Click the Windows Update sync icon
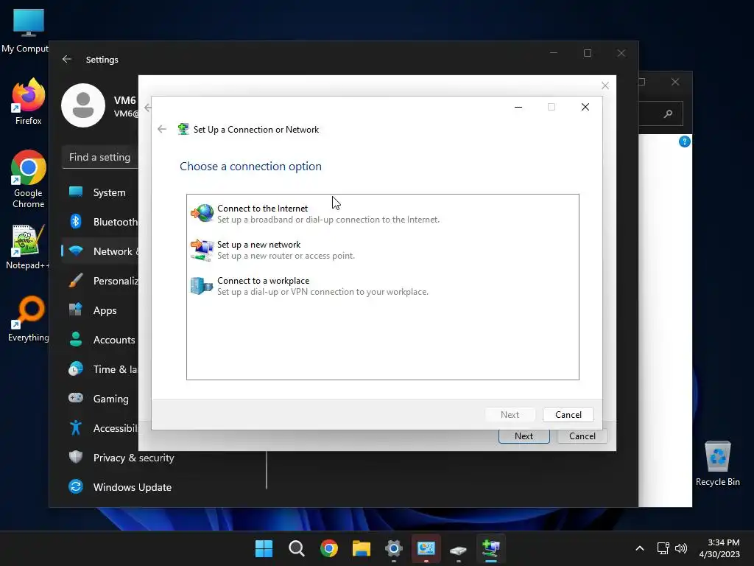 (x=76, y=486)
